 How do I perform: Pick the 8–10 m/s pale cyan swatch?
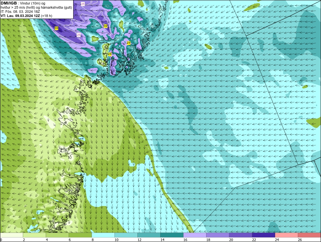point(103,235)
